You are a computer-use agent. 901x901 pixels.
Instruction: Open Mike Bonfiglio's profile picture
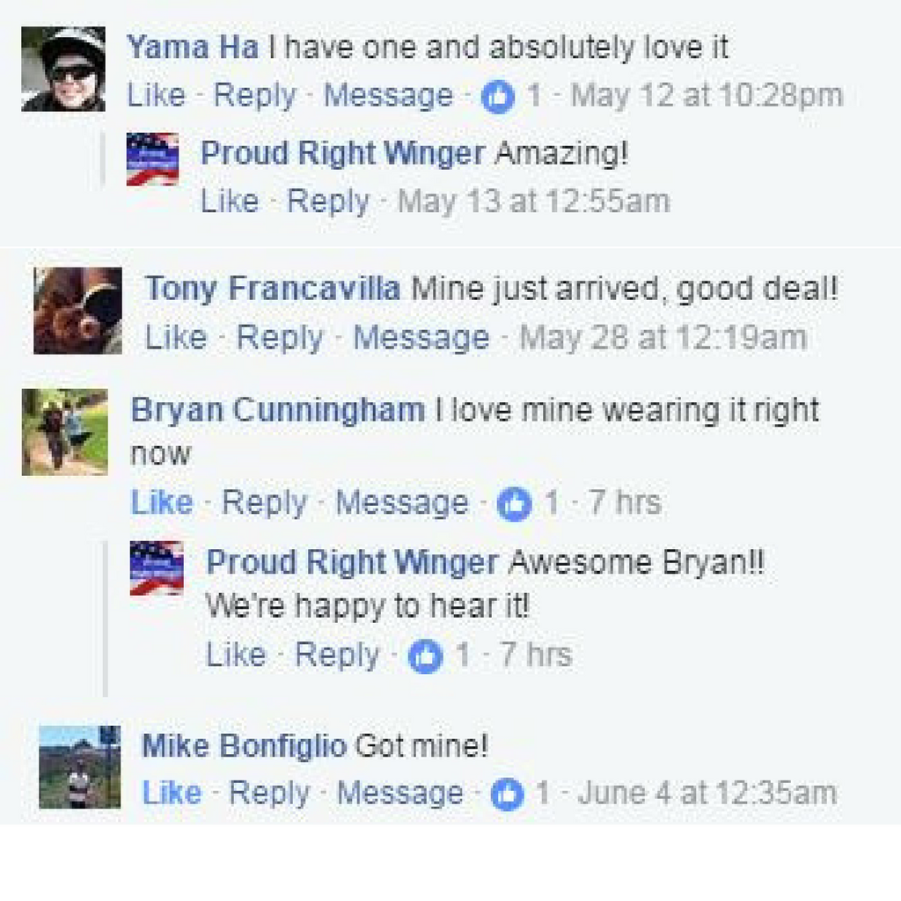coord(80,766)
